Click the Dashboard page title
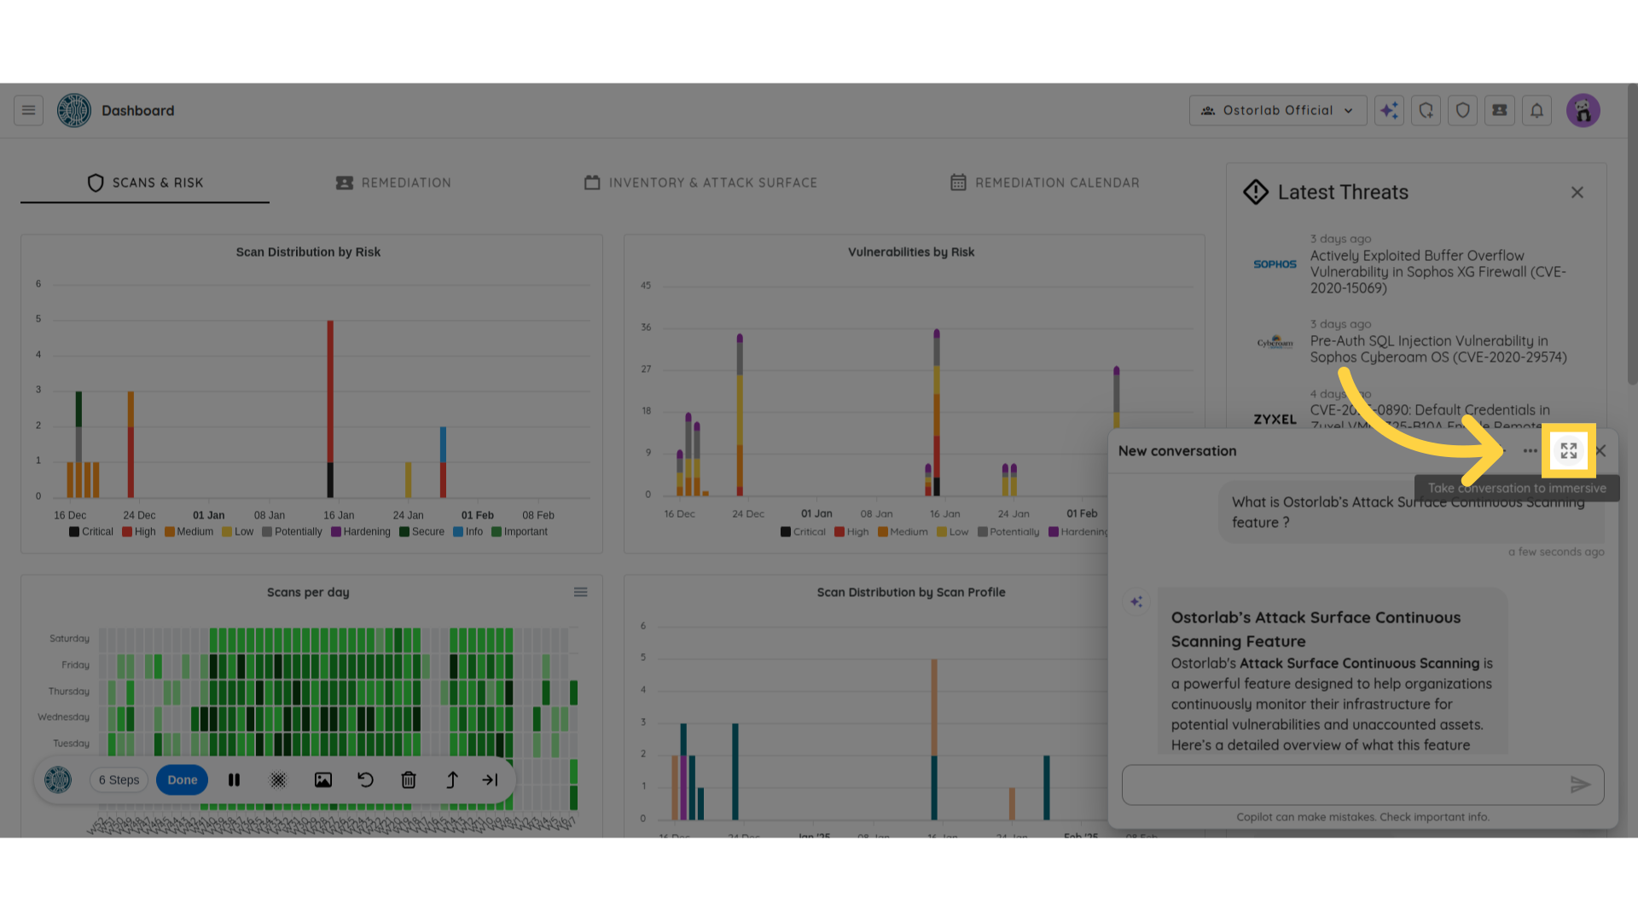 coord(138,110)
